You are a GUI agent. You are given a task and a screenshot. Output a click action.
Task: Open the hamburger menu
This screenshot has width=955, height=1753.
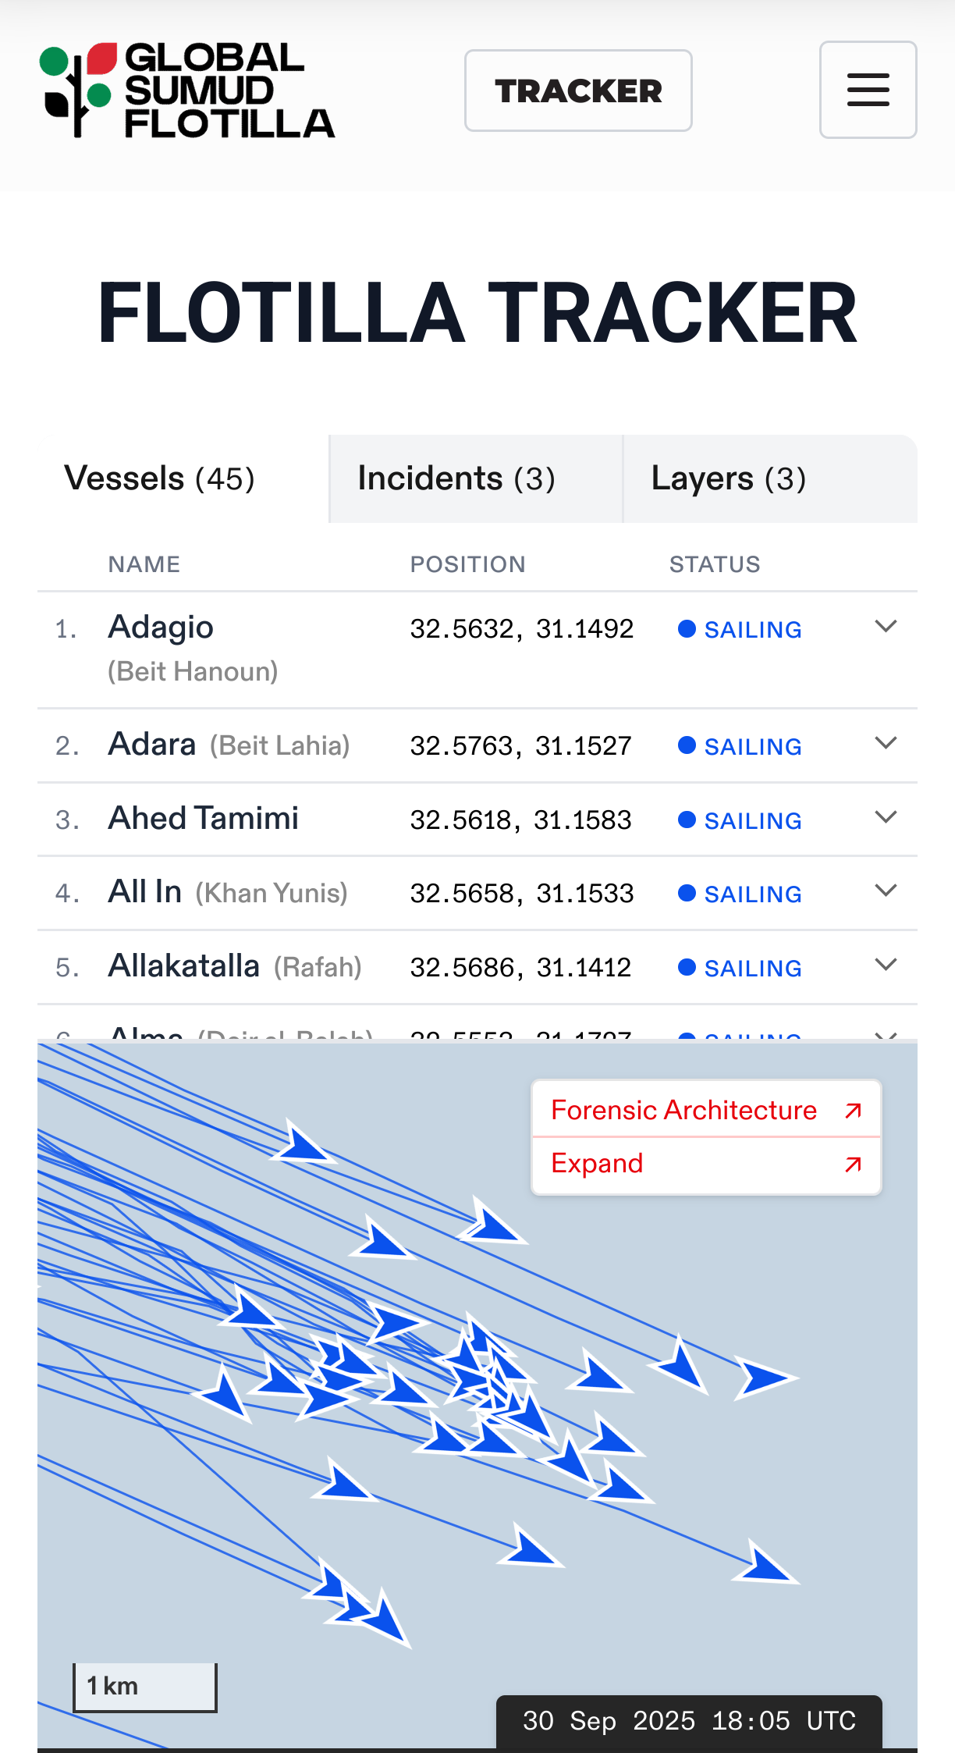868,90
